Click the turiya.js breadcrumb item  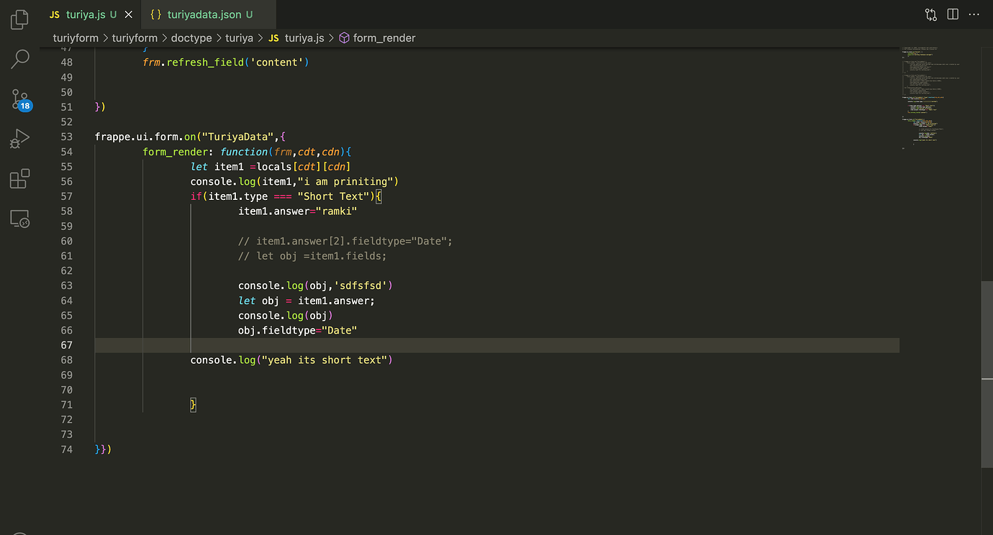pos(296,38)
